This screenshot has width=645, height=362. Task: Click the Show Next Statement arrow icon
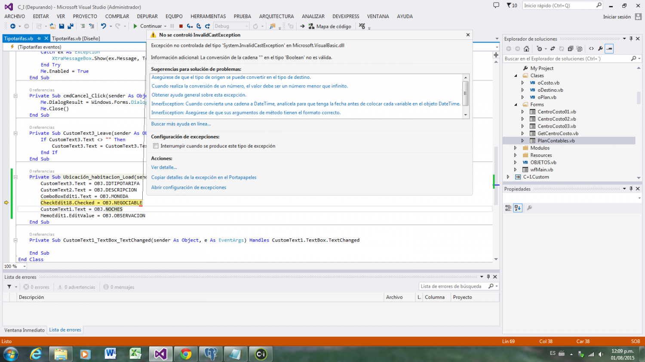(x=302, y=26)
